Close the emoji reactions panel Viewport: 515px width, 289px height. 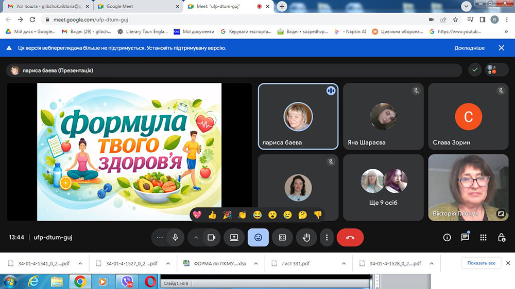258,238
